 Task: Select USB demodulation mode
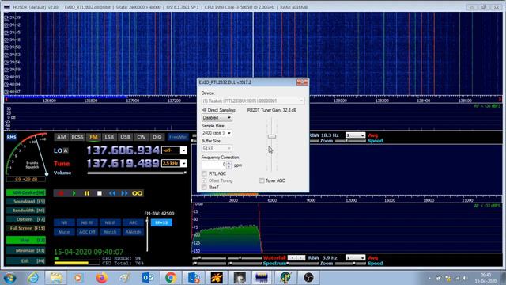point(125,137)
